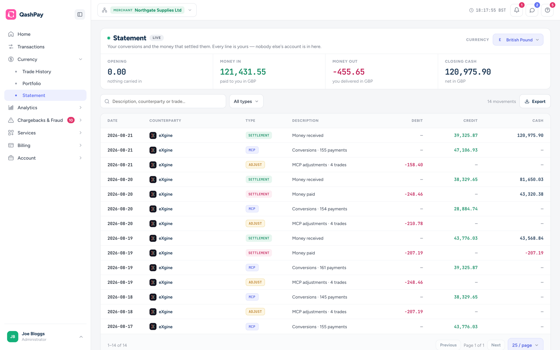Image resolution: width=560 pixels, height=350 pixels.
Task: Click eXgine logo in 39,325.87 settlement row
Action: pos(153,135)
